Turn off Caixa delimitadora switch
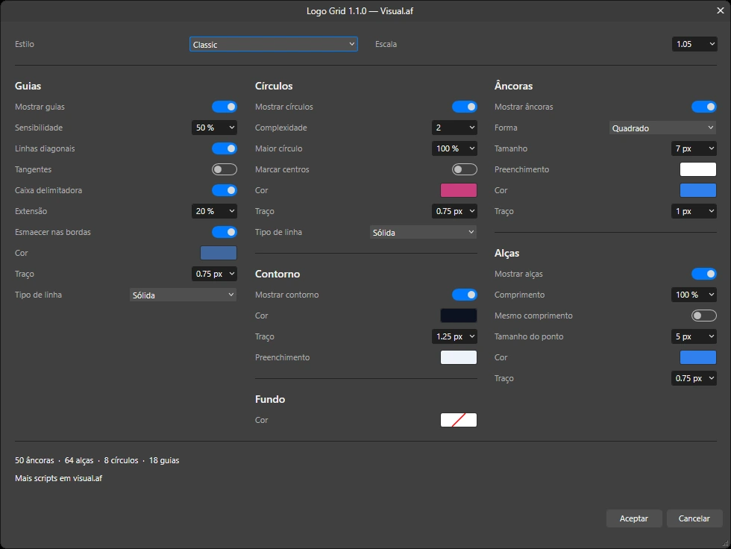 [225, 190]
